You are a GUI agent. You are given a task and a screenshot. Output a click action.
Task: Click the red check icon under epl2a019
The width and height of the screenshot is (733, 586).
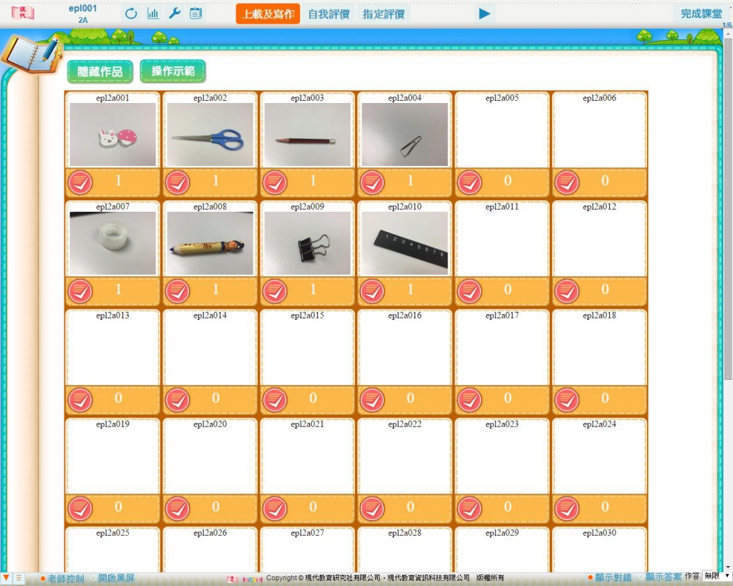pyautogui.click(x=80, y=509)
